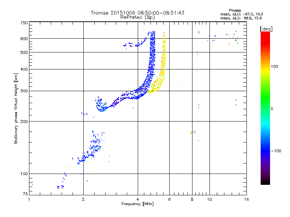Click the x-axis tick label '2'
Viewport: 290px width, 217px height.
tap(83, 199)
